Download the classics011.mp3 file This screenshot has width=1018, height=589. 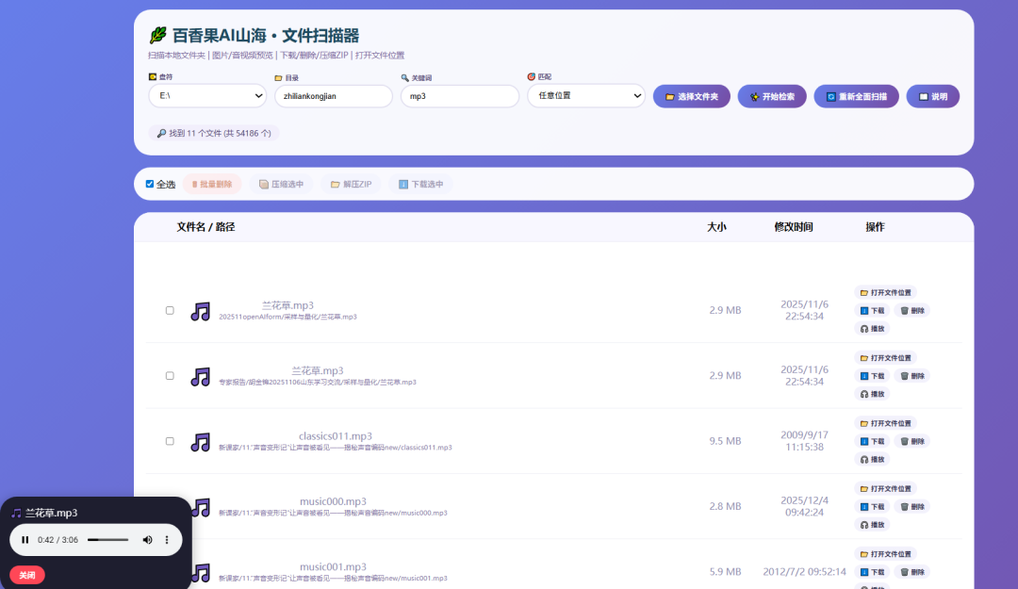click(872, 442)
